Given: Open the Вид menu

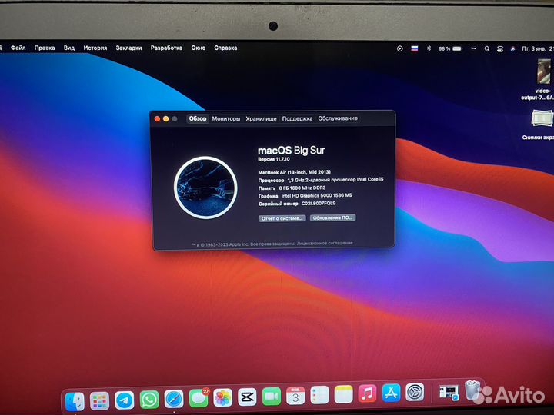Looking at the screenshot, I should click(x=69, y=48).
